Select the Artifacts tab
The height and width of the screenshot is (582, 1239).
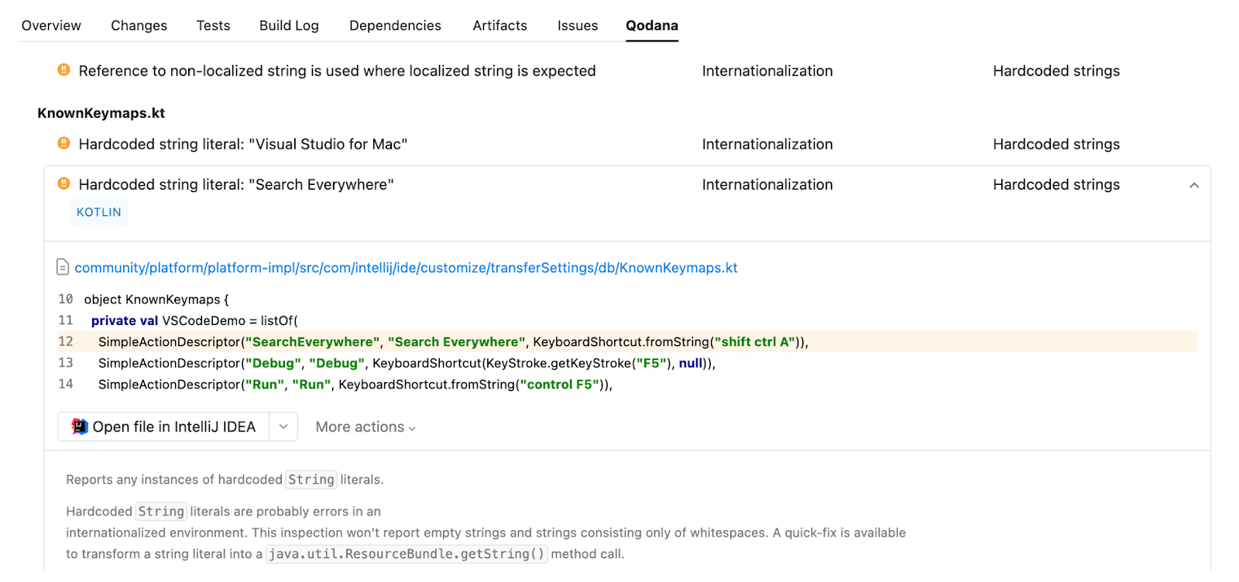tap(499, 26)
